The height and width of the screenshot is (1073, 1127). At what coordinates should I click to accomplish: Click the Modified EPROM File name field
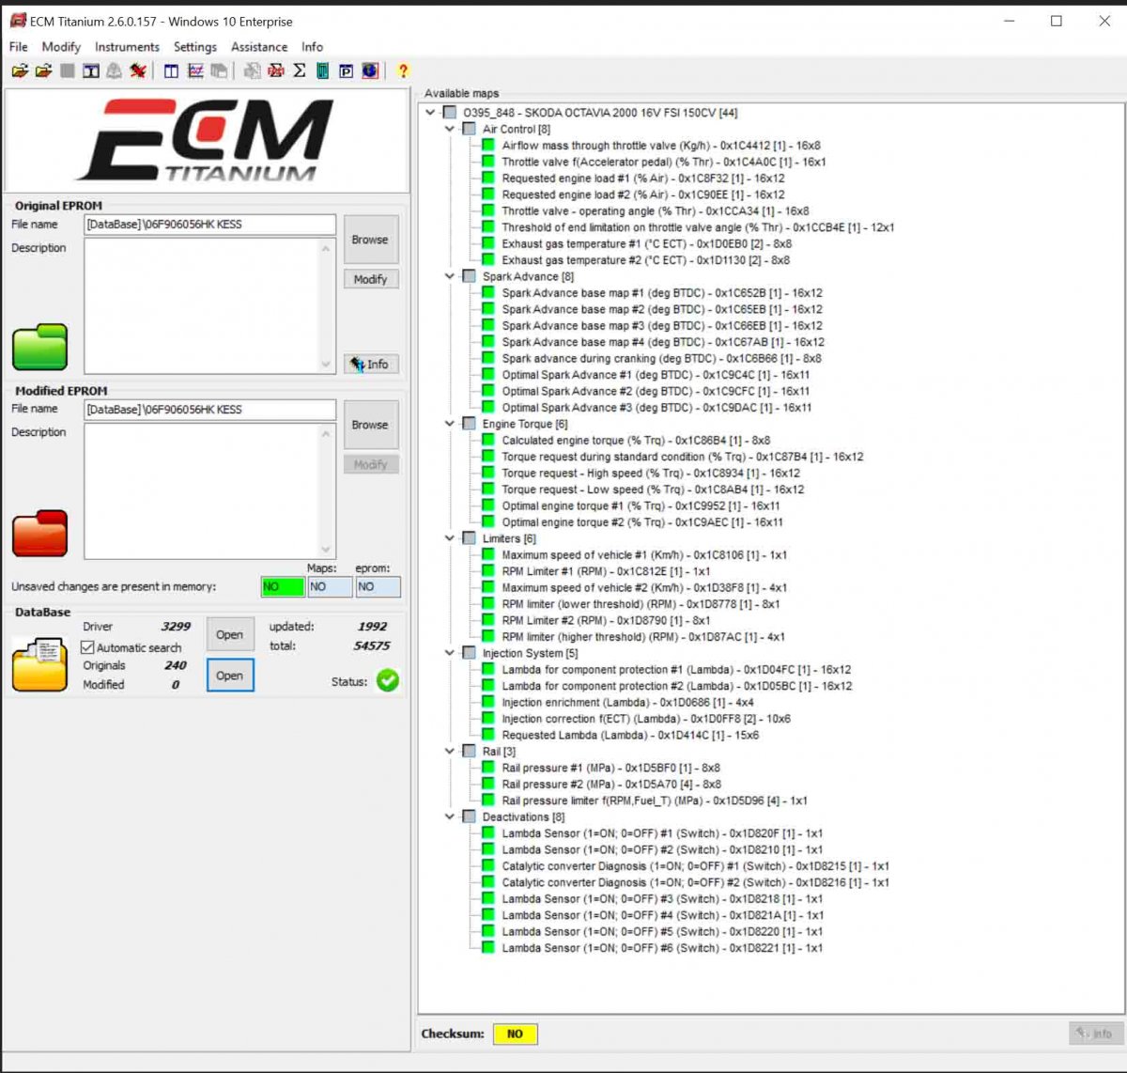pyautogui.click(x=209, y=410)
